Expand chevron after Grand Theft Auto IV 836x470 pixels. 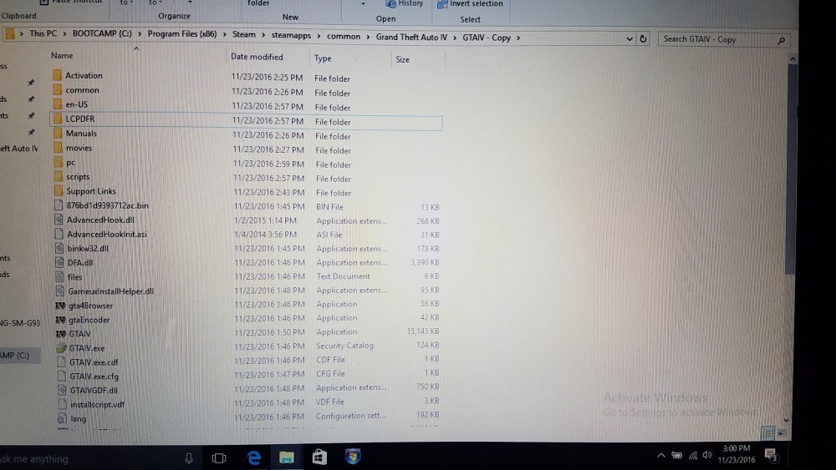pos(455,38)
